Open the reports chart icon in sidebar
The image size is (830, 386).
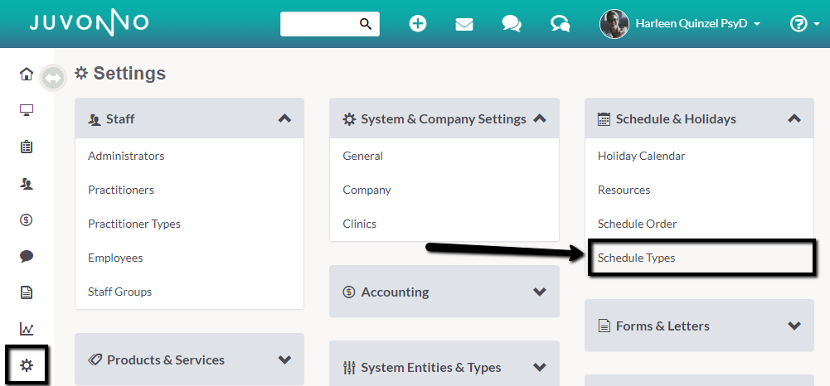pyautogui.click(x=27, y=329)
